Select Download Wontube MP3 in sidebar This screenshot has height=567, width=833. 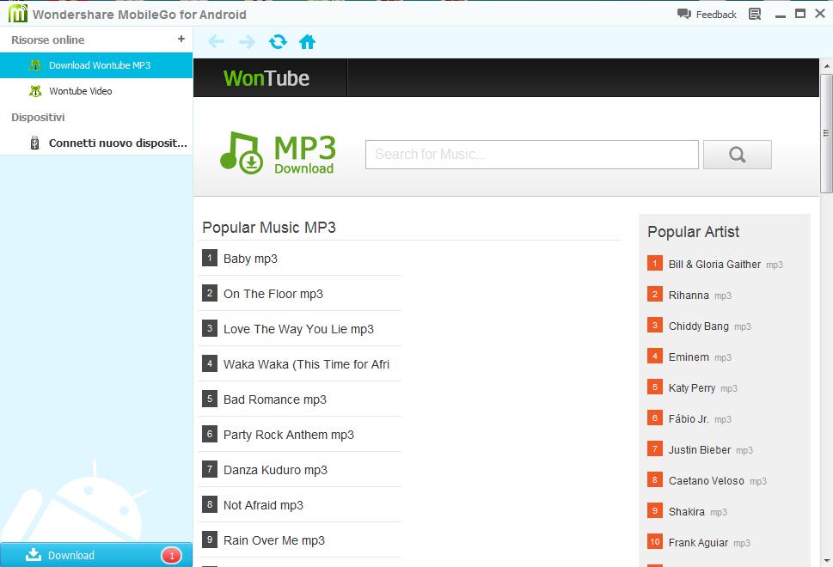point(96,65)
